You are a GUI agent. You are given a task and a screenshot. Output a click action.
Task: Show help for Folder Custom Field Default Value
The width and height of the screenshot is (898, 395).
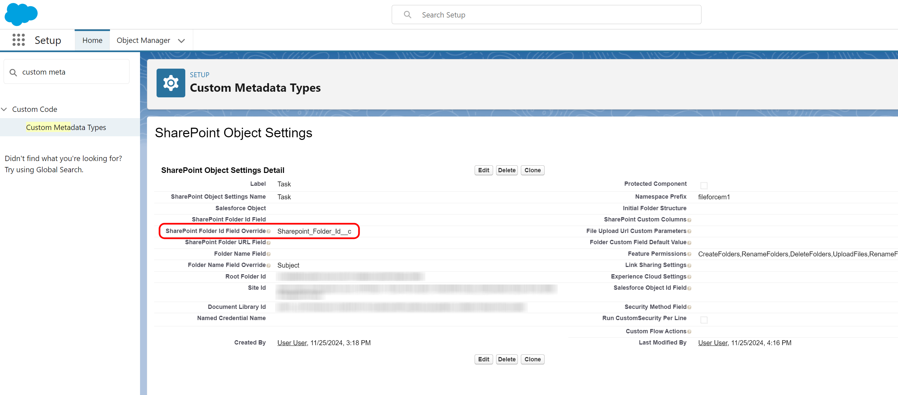pyautogui.click(x=689, y=243)
